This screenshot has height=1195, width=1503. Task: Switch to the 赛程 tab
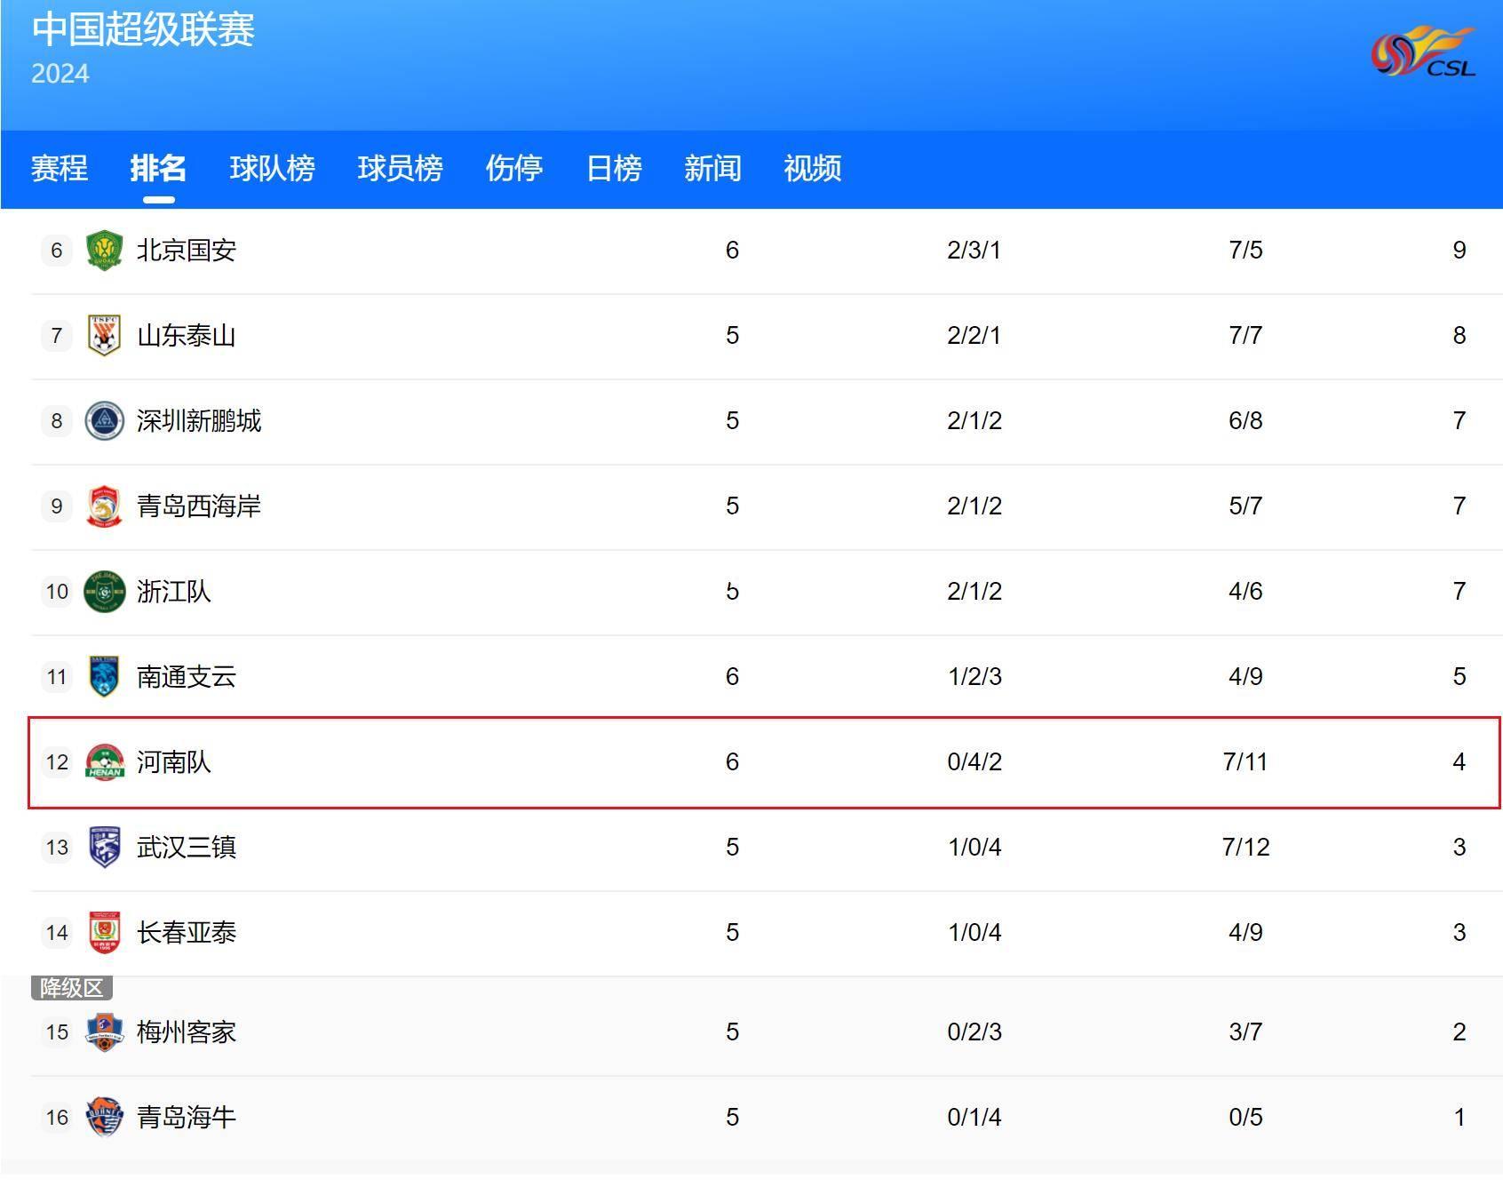pyautogui.click(x=60, y=168)
